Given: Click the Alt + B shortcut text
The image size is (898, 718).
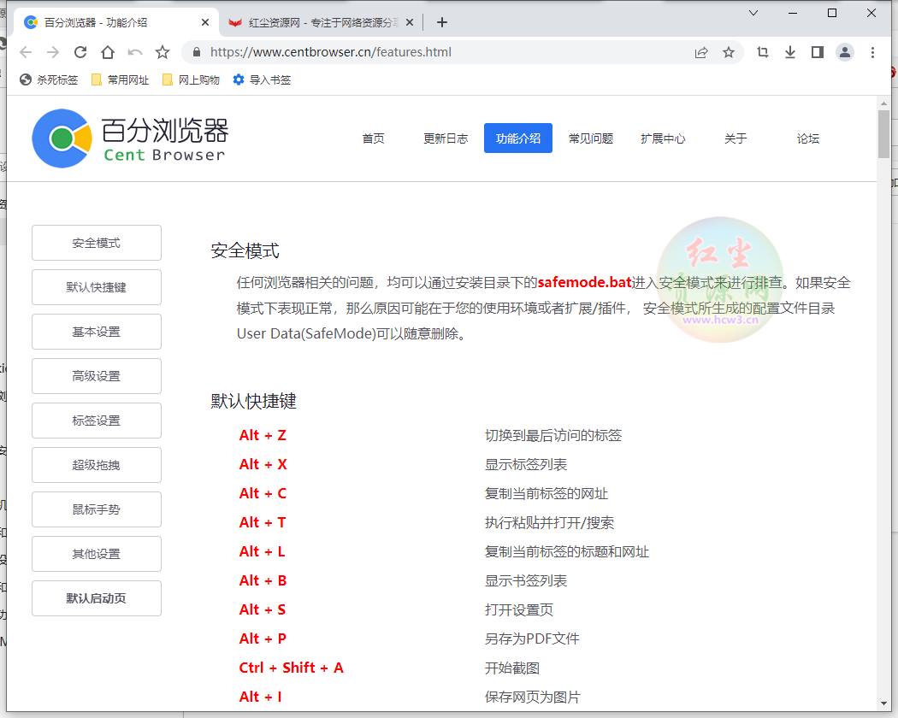Looking at the screenshot, I should tap(263, 580).
